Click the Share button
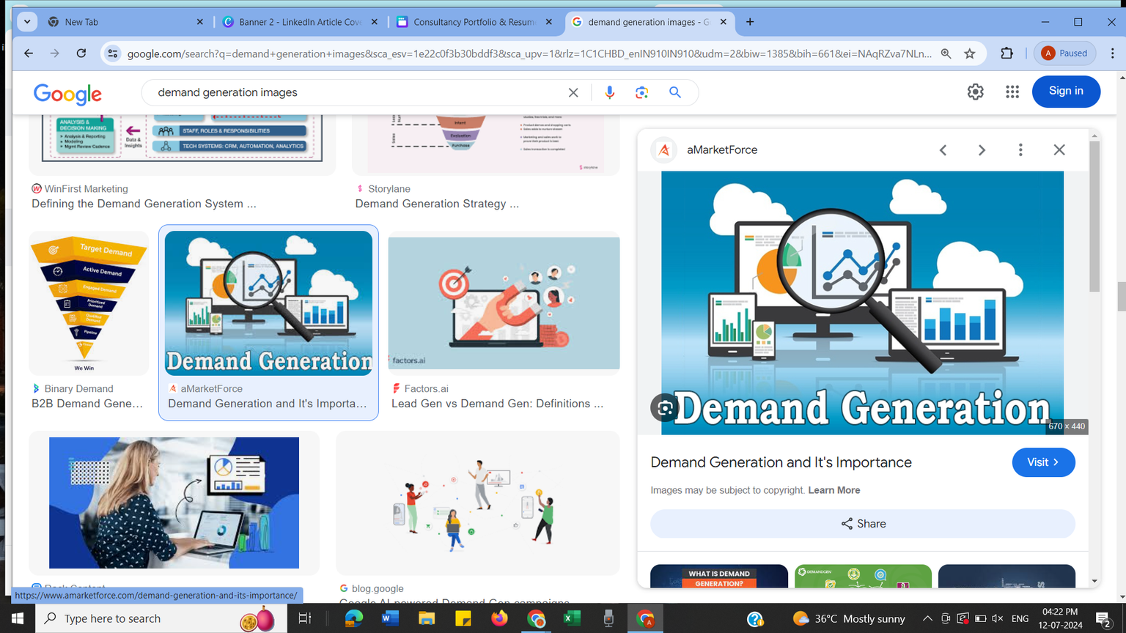This screenshot has width=1126, height=633. click(x=863, y=524)
